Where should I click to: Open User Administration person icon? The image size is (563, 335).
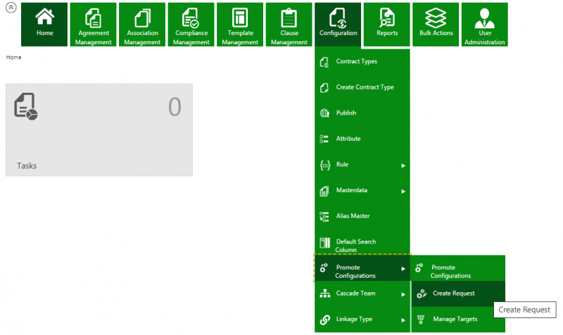[x=484, y=17]
